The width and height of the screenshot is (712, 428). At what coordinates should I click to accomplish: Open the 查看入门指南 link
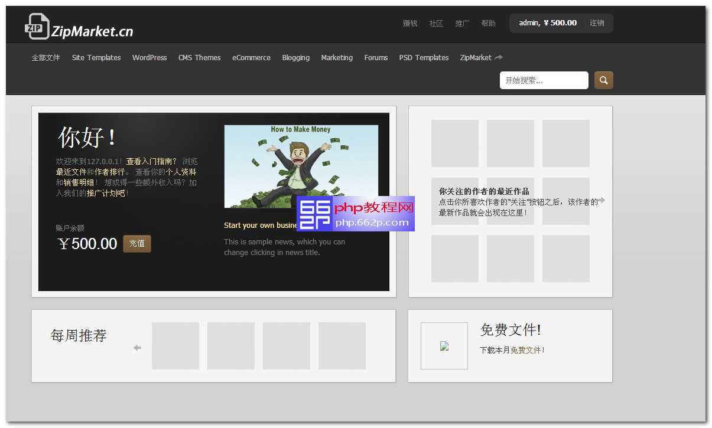click(152, 161)
